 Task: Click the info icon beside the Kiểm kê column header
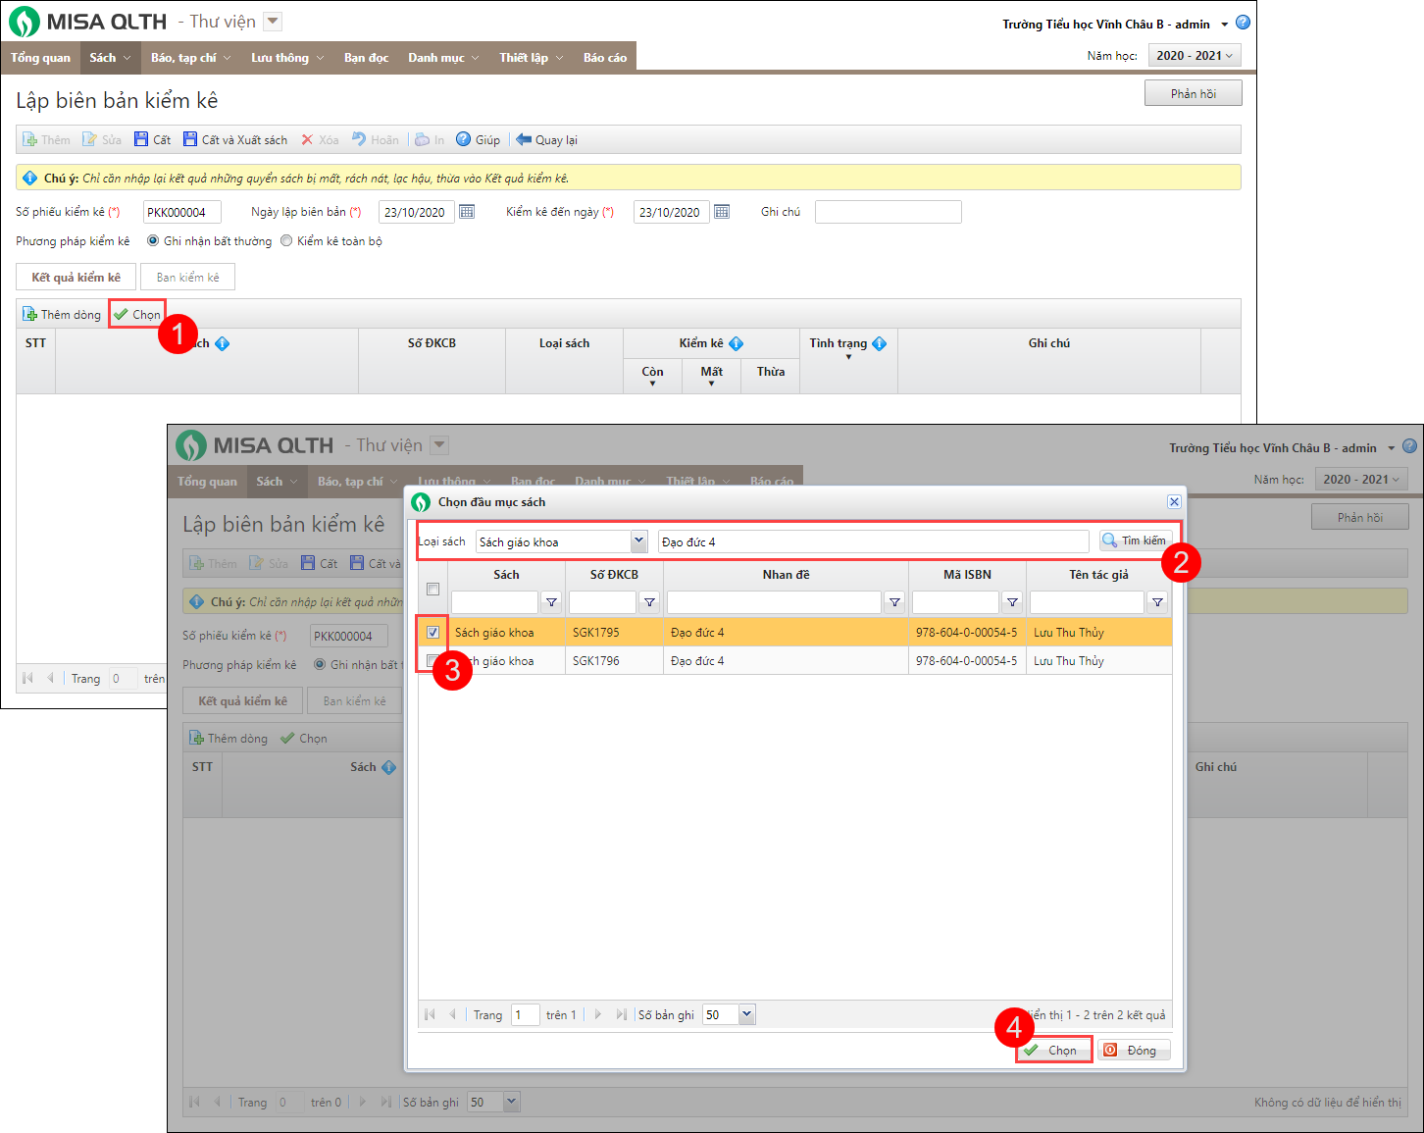click(736, 343)
